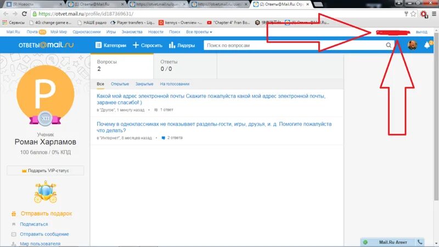Click the green status icon in Агент bar
The width and height of the screenshot is (439, 247).
click(x=365, y=242)
